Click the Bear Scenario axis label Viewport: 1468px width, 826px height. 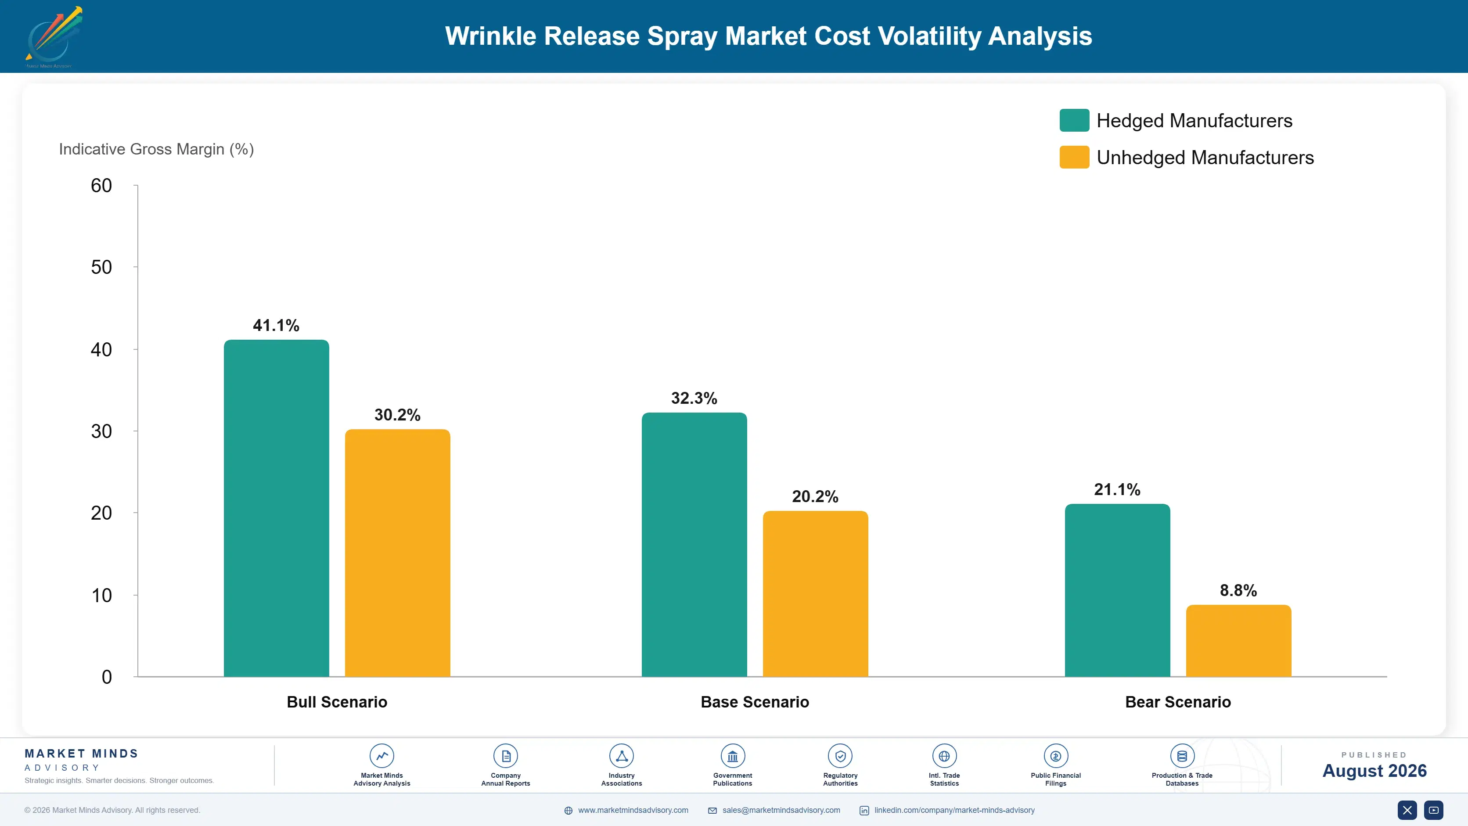(1178, 702)
